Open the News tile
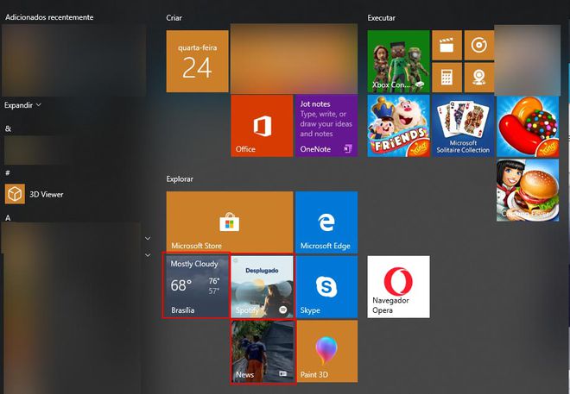This screenshot has height=394, width=570. (262, 351)
